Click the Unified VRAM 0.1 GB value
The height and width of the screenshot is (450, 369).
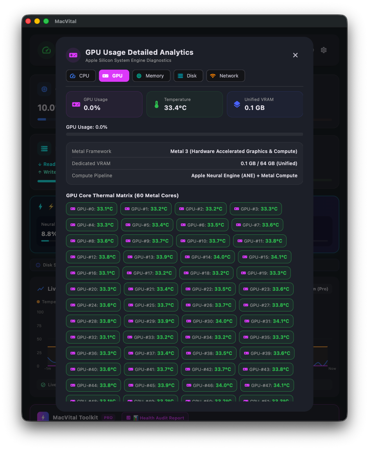click(x=255, y=108)
